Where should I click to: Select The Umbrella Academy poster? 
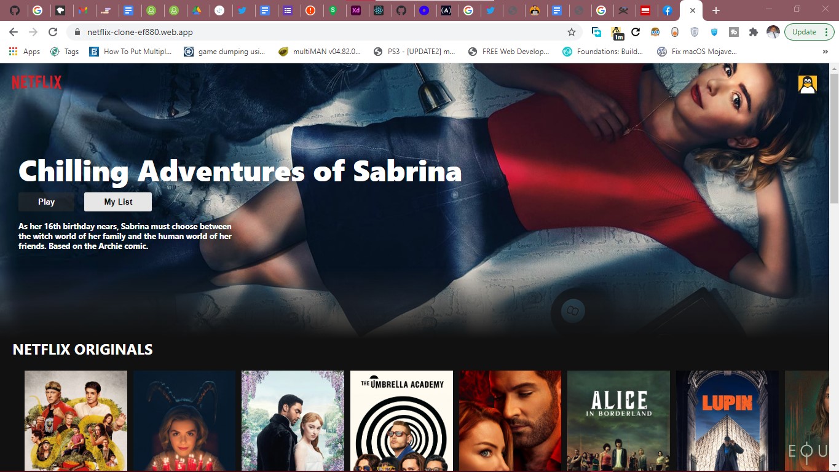(401, 421)
